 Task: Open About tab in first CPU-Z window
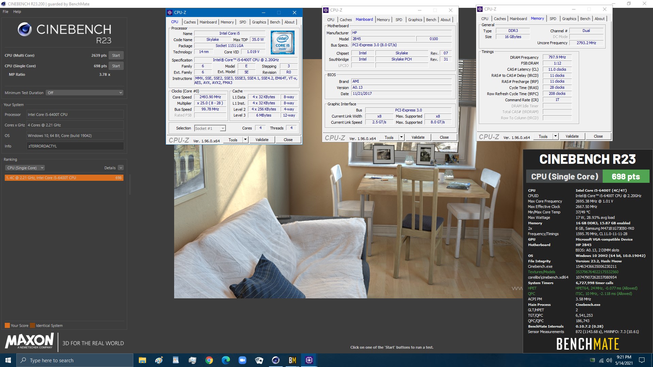coord(289,22)
